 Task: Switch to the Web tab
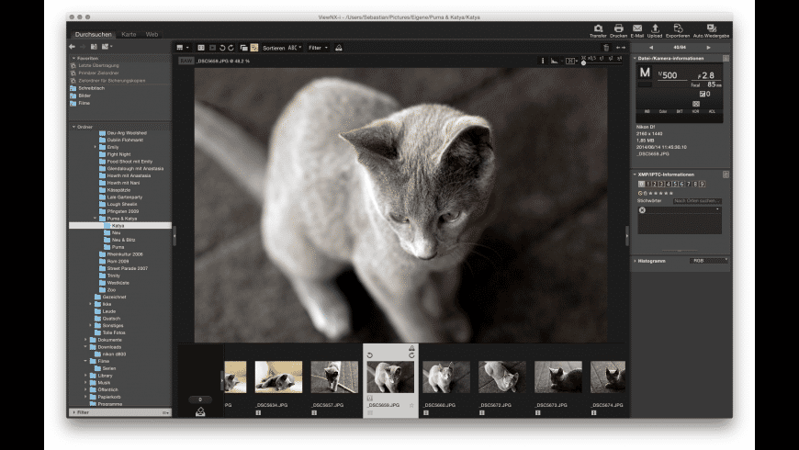(152, 34)
